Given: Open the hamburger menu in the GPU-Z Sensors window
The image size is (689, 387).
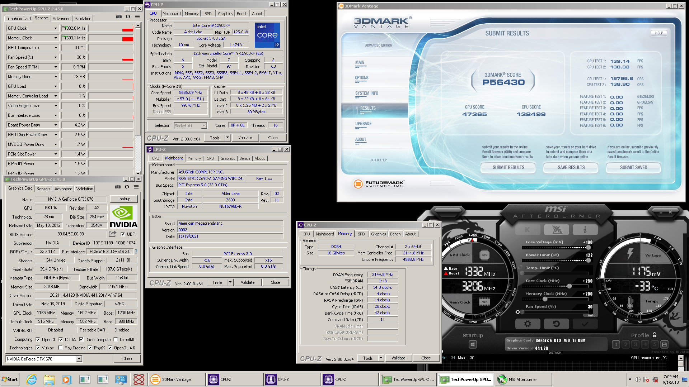Looking at the screenshot, I should [x=137, y=16].
